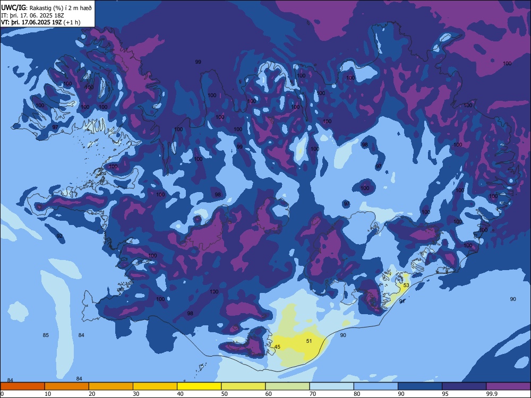The image size is (531, 398).
Task: Click the '(+1 h)' forecast offset text
Action: pos(72,22)
